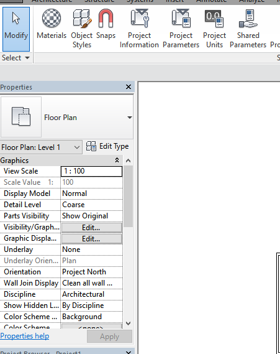Expand the Select panel dropdown
Screen dimensions: 280x354
tap(16, 58)
